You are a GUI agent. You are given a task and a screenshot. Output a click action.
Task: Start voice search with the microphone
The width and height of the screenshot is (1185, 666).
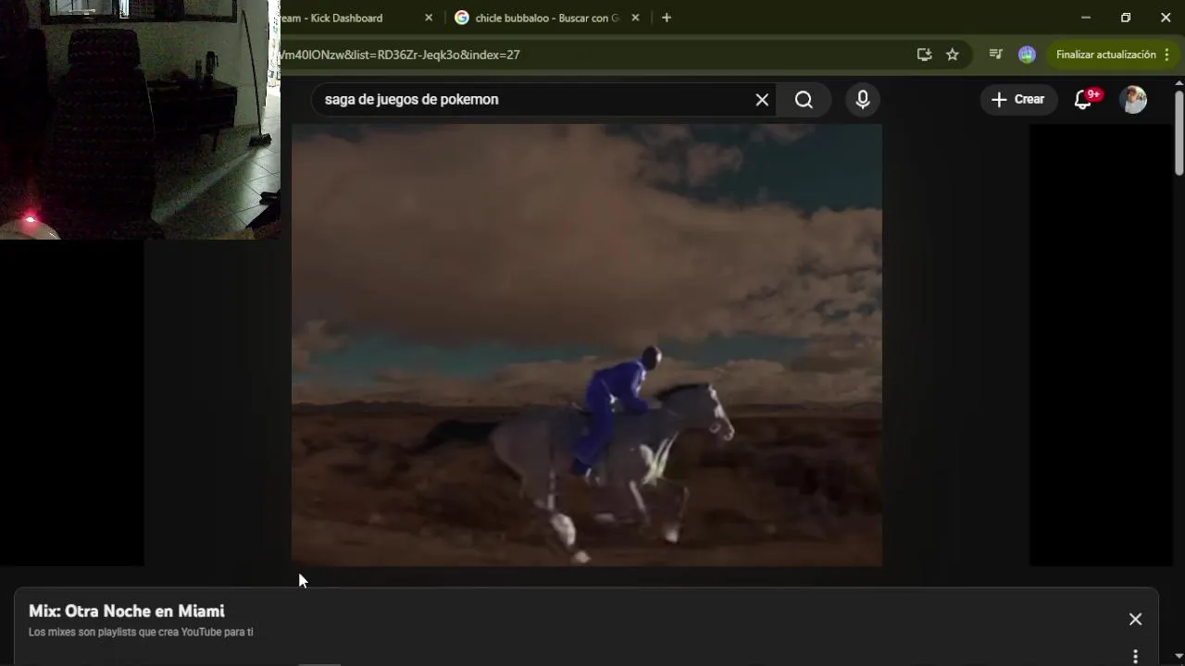tap(863, 100)
